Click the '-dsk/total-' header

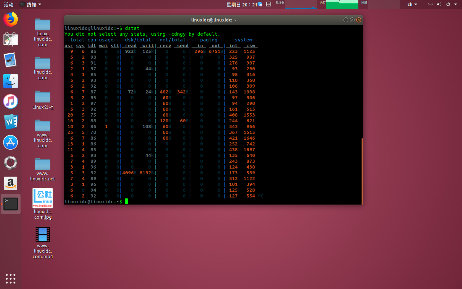[x=138, y=40]
